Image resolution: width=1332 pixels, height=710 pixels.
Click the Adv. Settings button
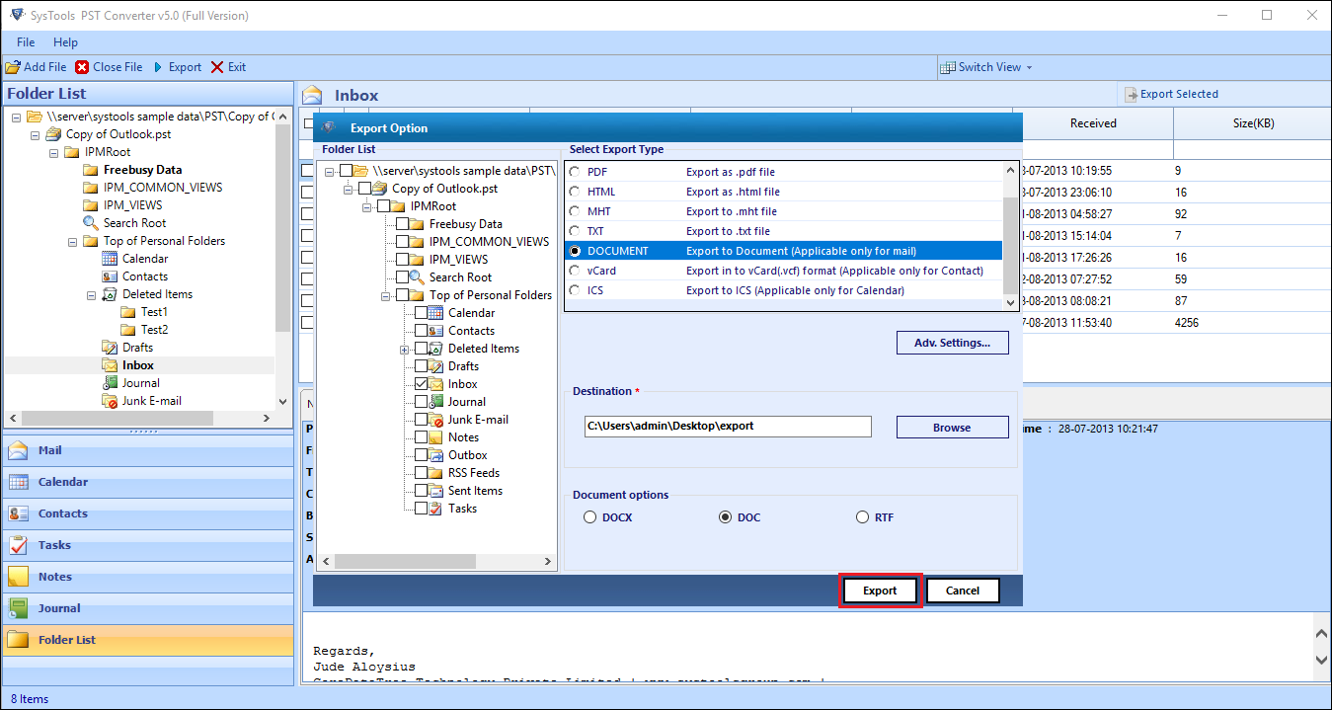tap(952, 343)
